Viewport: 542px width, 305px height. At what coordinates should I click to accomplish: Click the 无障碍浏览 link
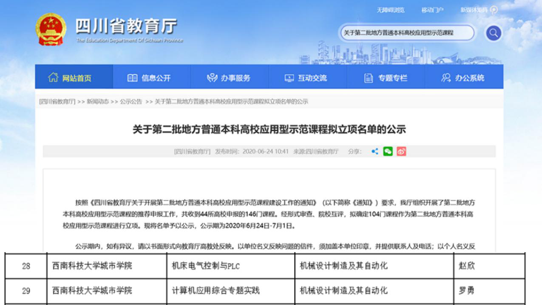pyautogui.click(x=390, y=10)
